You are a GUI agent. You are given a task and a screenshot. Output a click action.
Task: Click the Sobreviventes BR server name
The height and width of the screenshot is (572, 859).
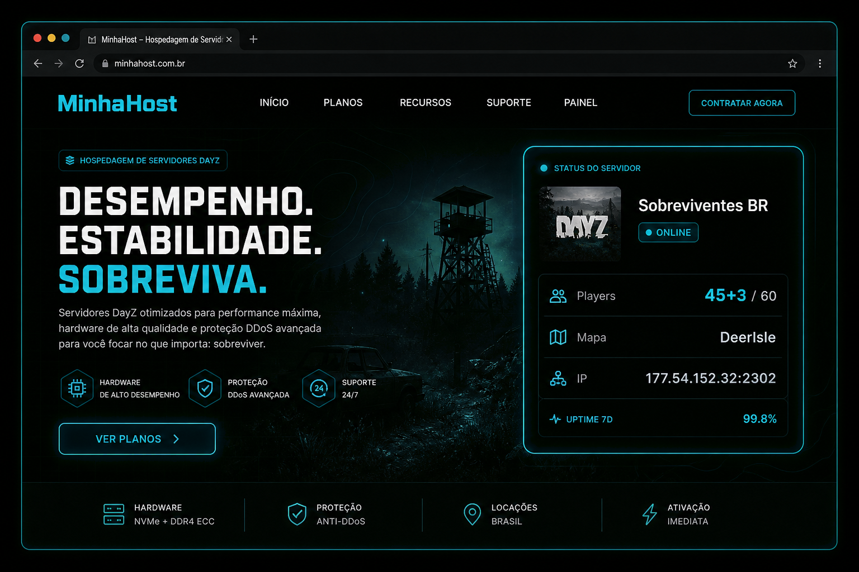703,206
